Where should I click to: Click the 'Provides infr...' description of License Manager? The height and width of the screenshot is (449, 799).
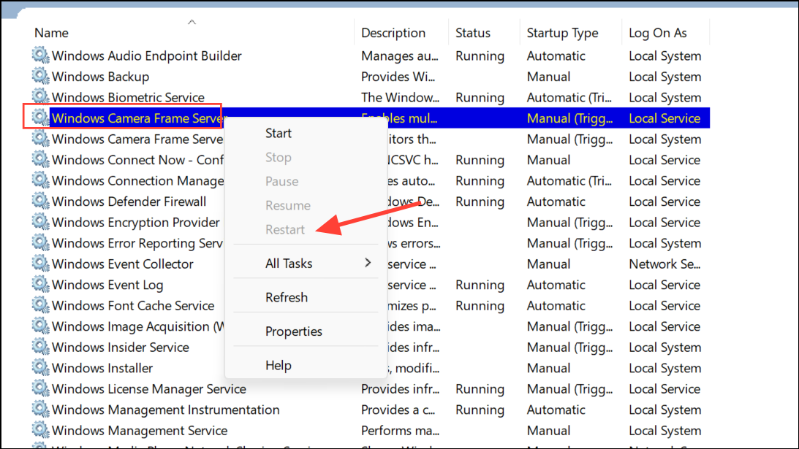[x=400, y=389]
